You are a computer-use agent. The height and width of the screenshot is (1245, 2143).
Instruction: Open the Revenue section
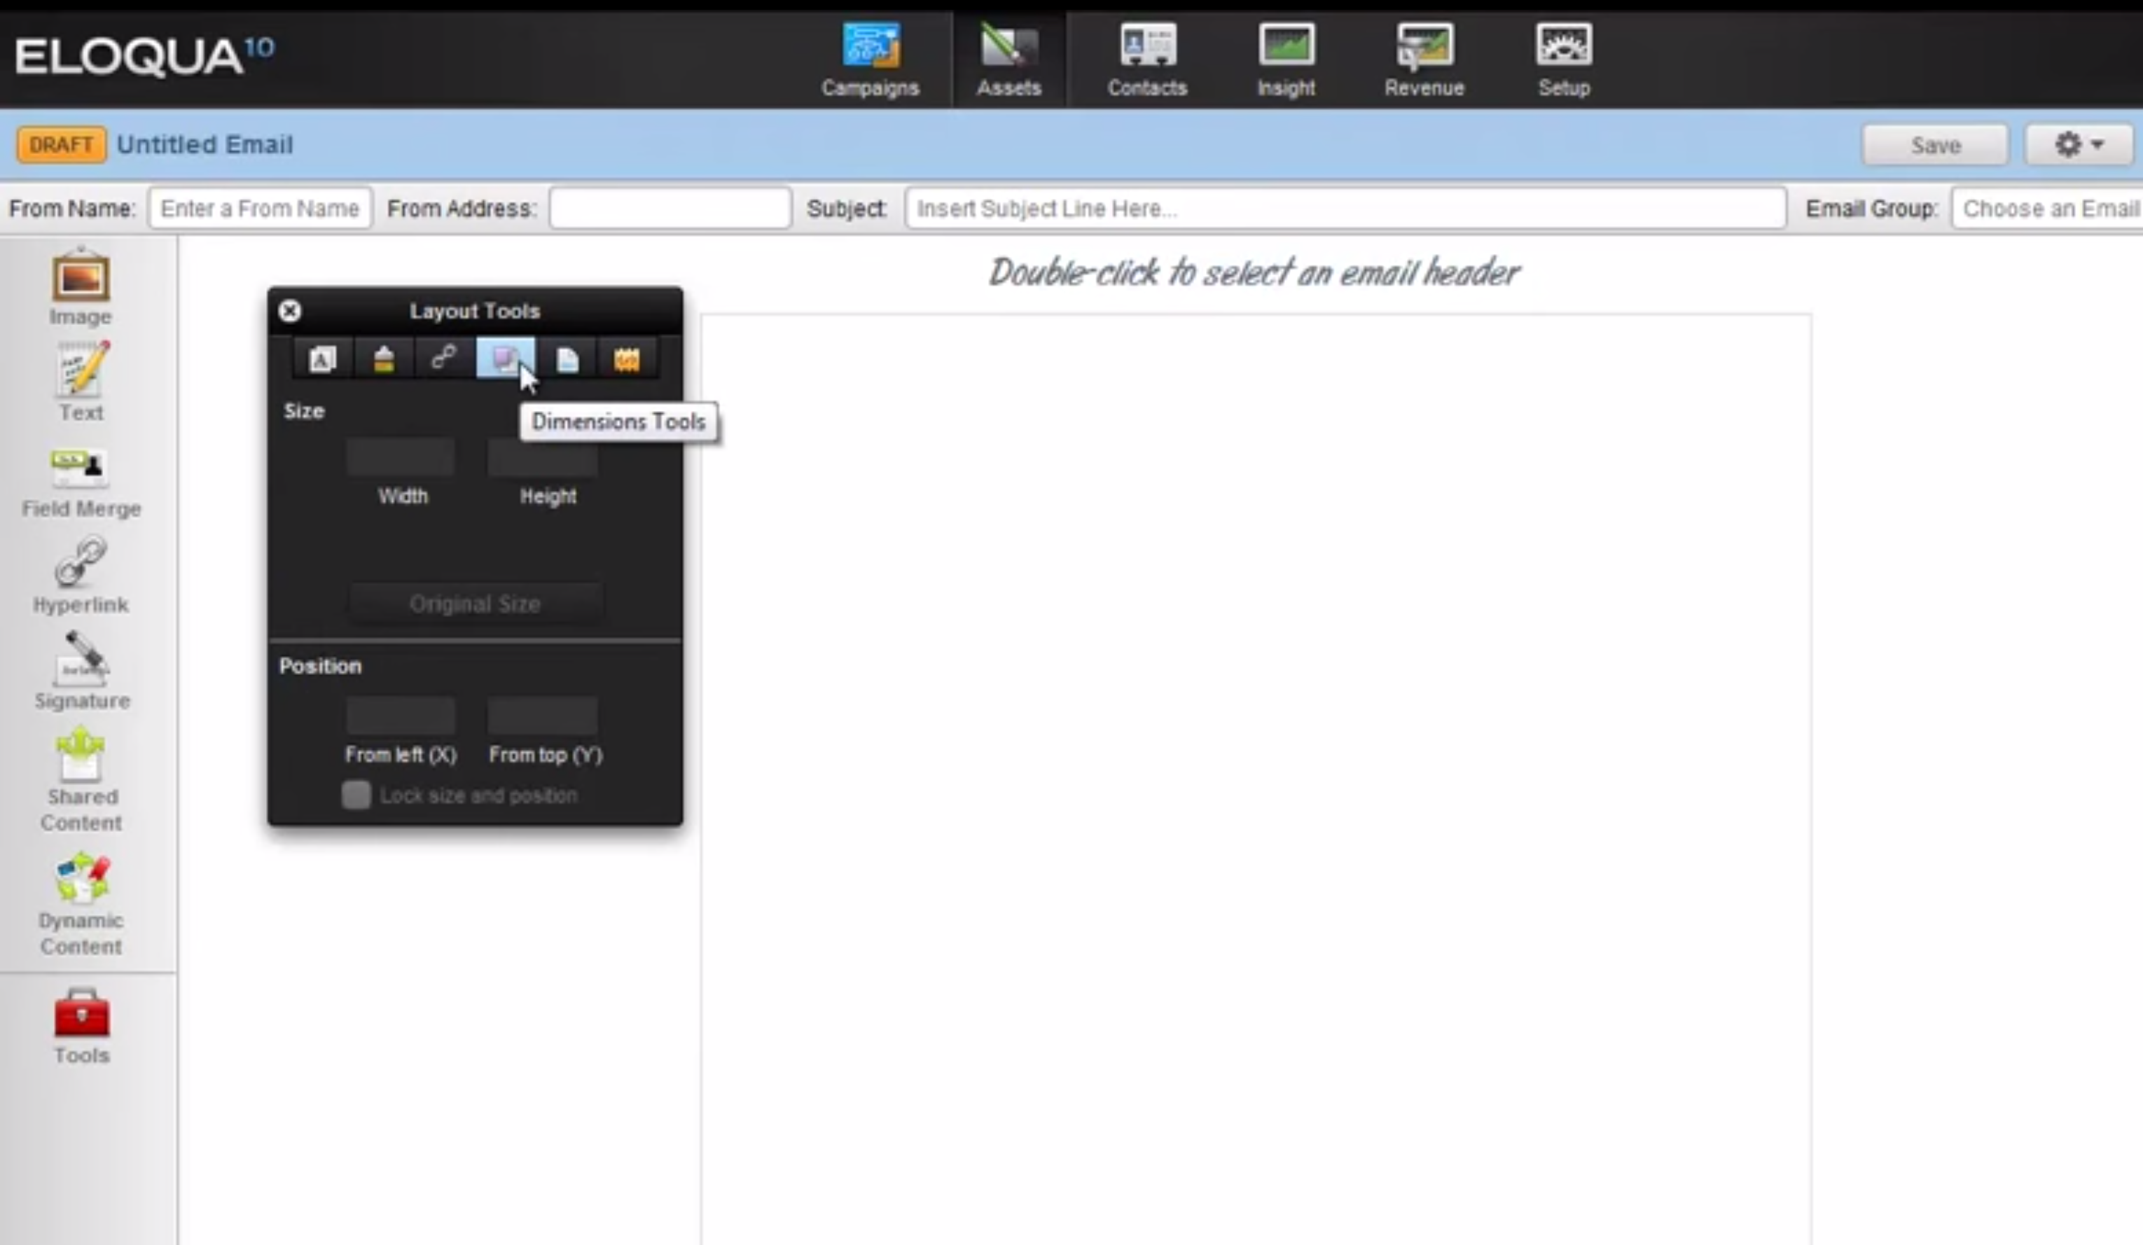[x=1424, y=60]
